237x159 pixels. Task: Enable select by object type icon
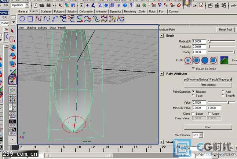[x=67, y=5]
